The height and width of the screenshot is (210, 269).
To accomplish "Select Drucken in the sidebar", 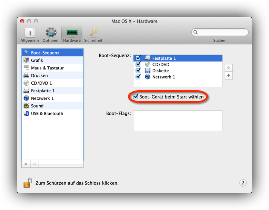I will point(52,75).
